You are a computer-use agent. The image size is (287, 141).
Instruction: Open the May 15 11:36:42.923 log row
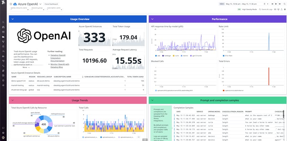229,115
